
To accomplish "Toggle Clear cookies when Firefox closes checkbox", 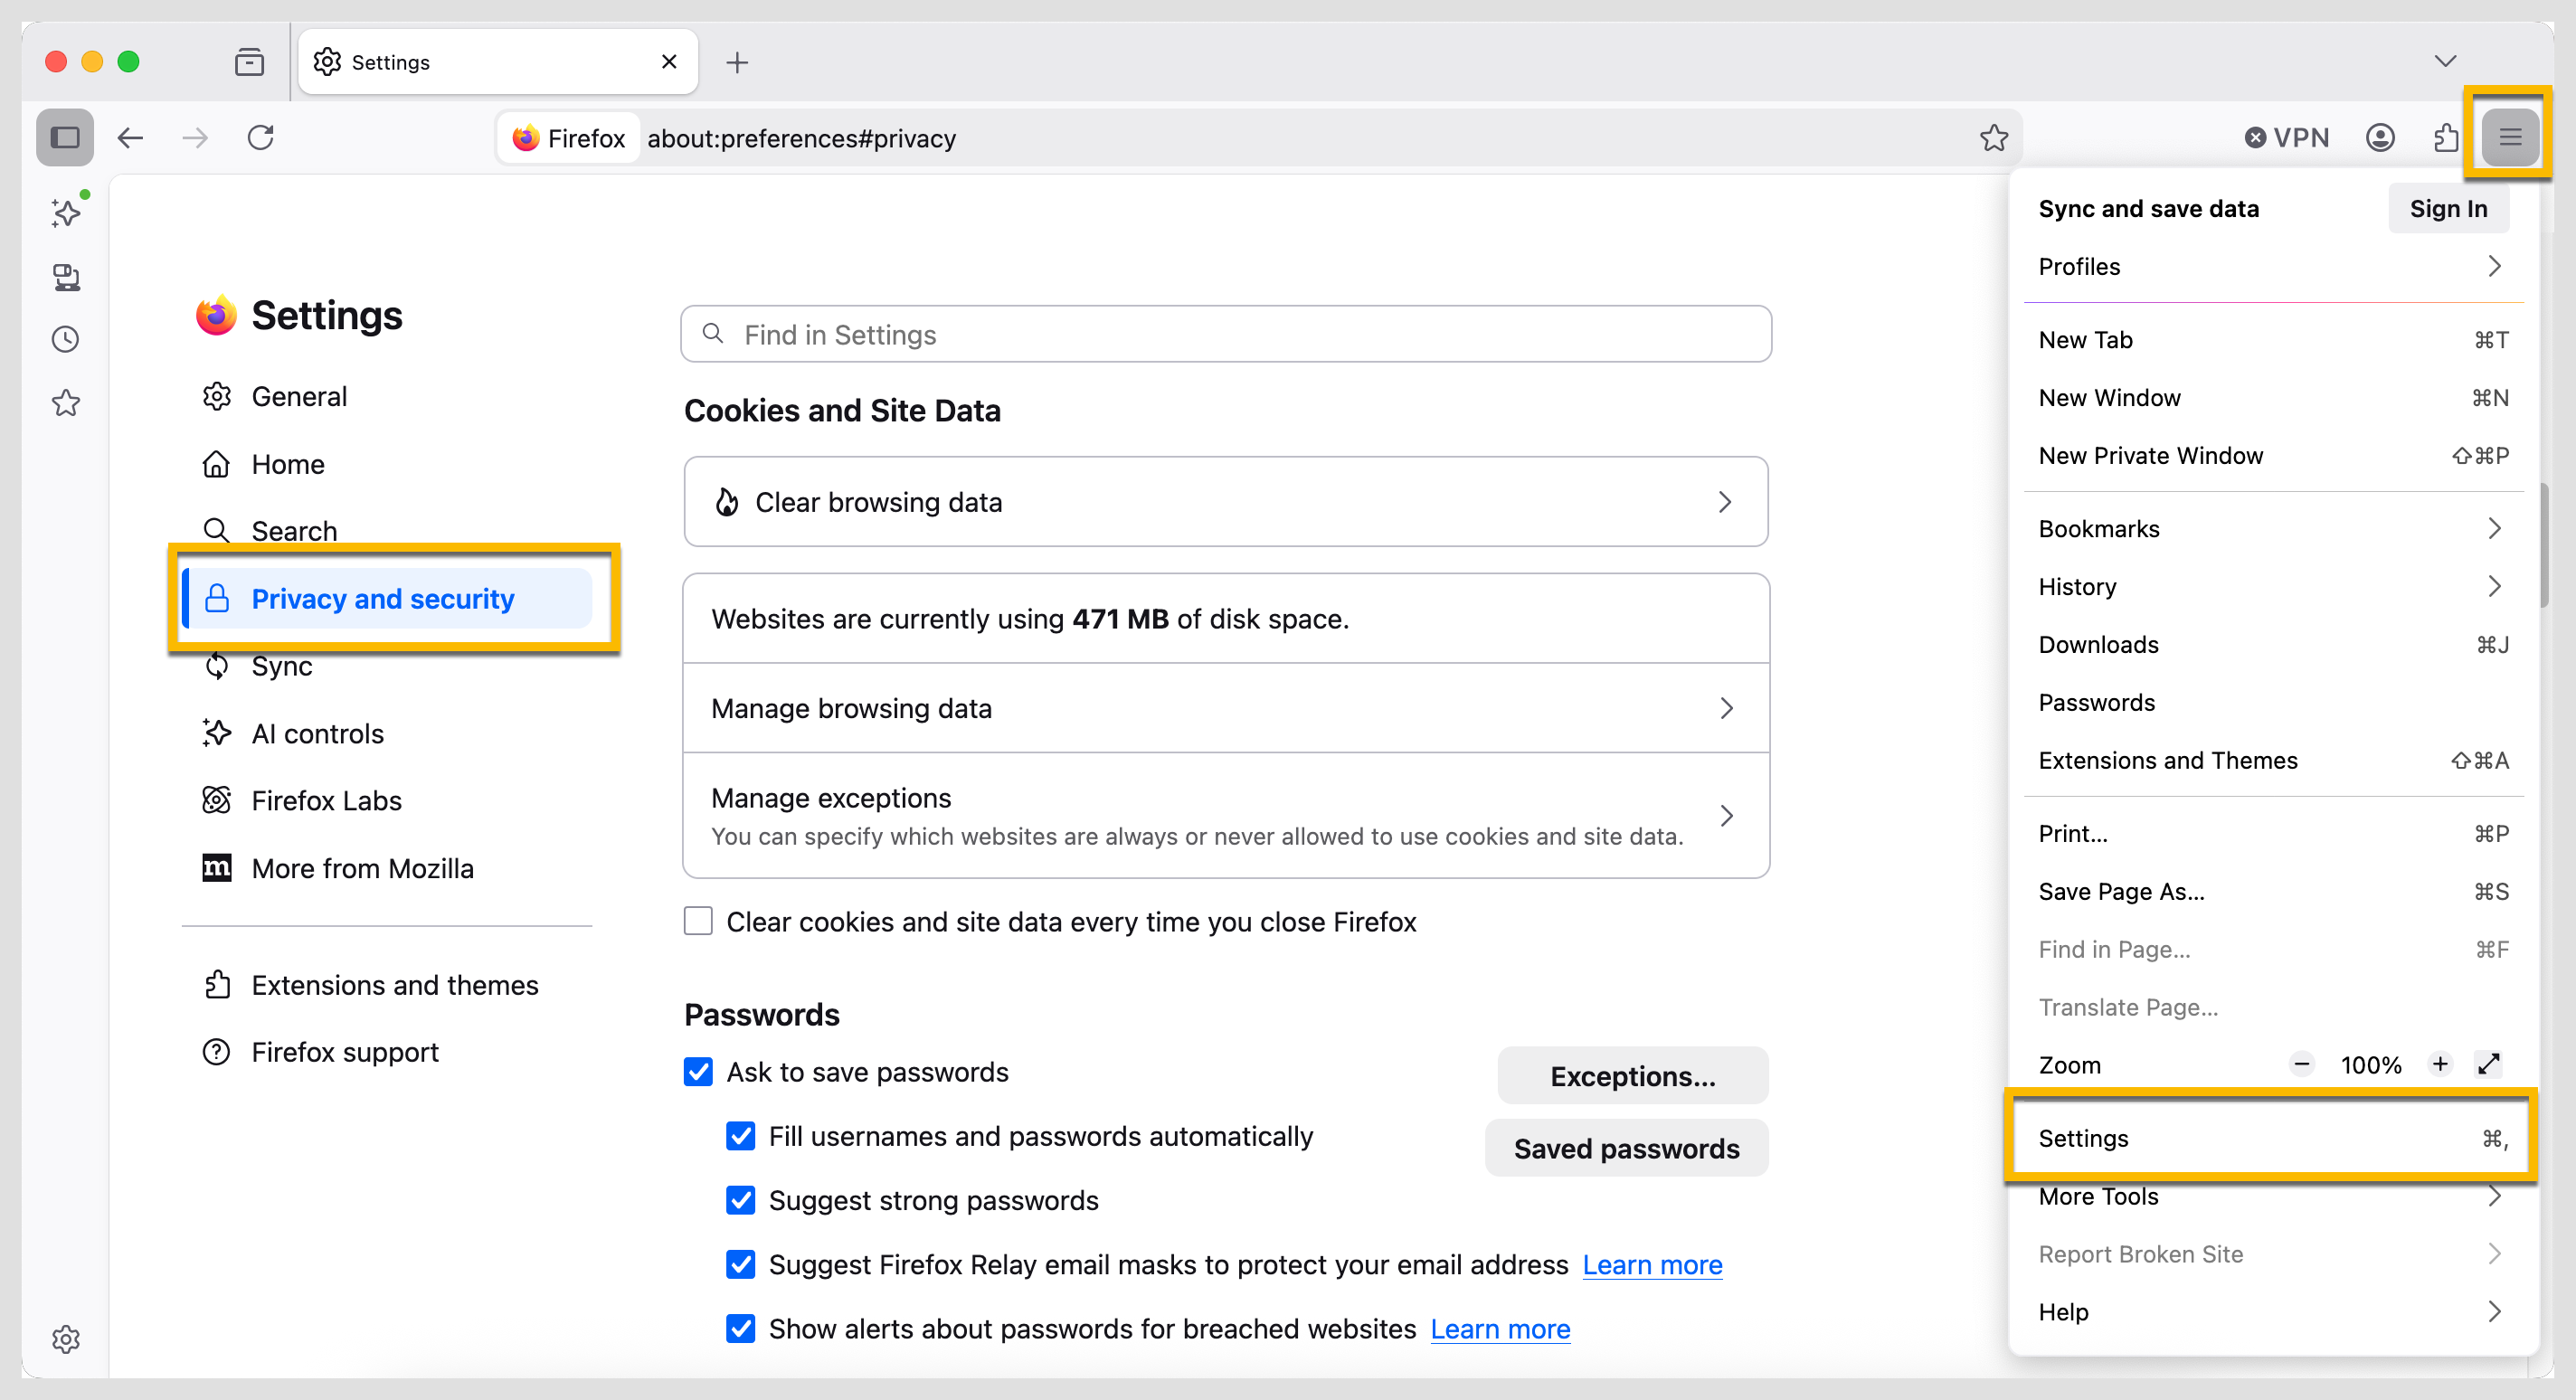I will point(698,921).
